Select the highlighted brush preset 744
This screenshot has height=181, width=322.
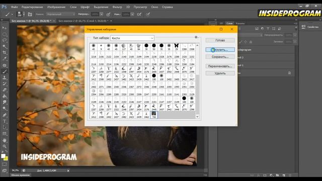(x=154, y=115)
